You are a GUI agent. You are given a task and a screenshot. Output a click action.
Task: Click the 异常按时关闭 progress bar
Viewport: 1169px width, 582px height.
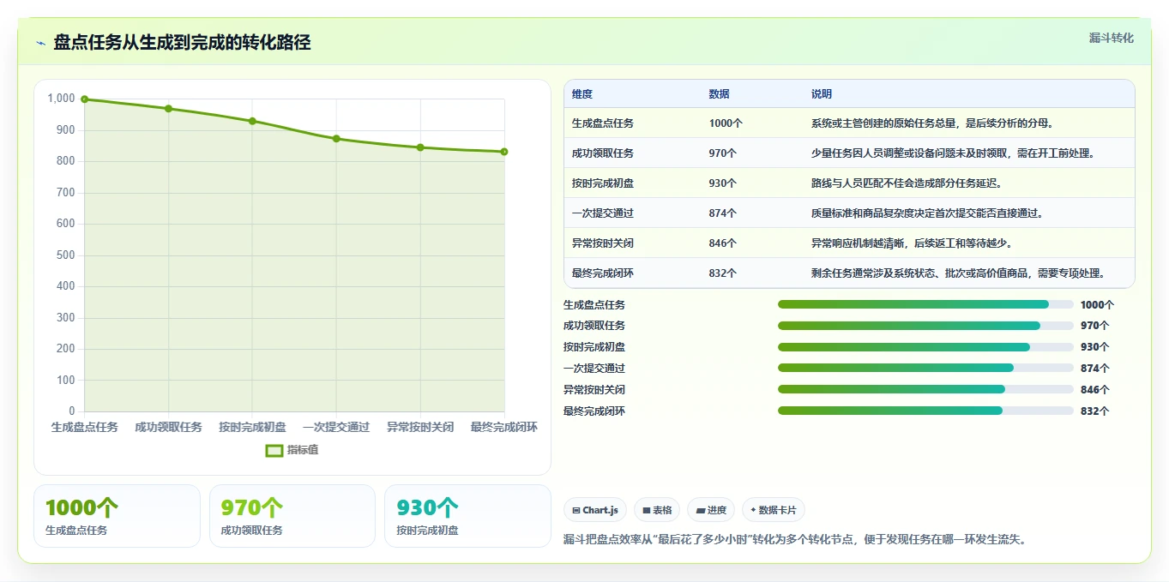click(x=925, y=389)
